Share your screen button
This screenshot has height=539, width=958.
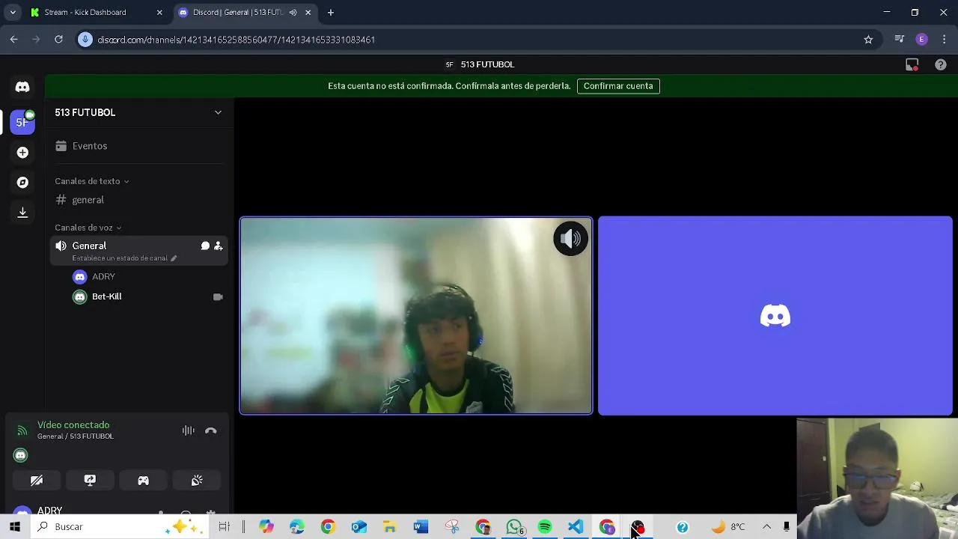(x=90, y=481)
